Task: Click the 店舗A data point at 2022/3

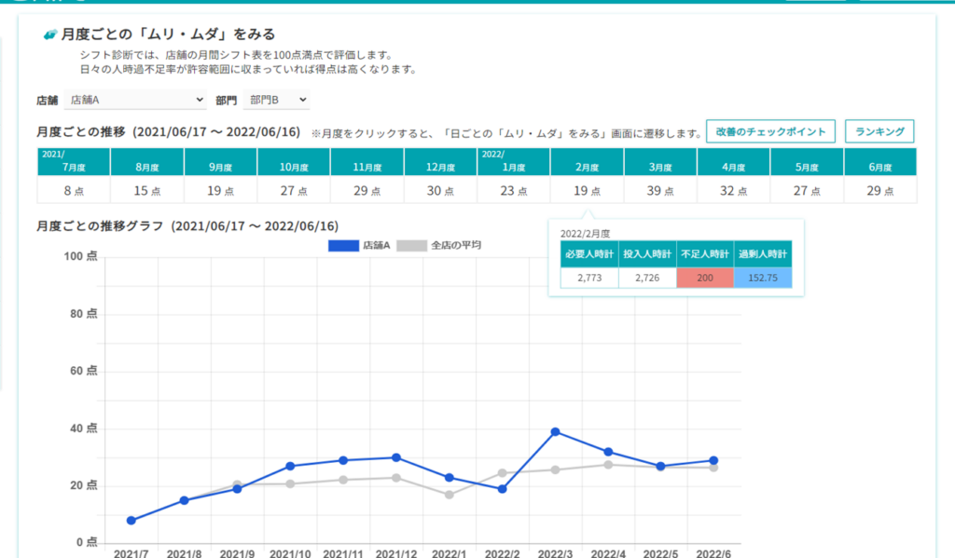Action: click(x=555, y=431)
